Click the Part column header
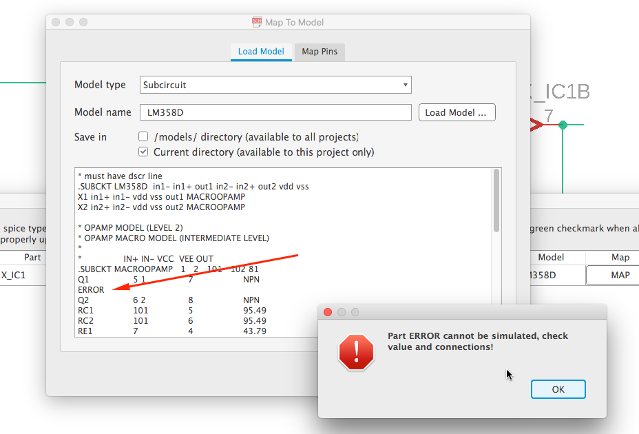The image size is (639, 434). (x=32, y=258)
